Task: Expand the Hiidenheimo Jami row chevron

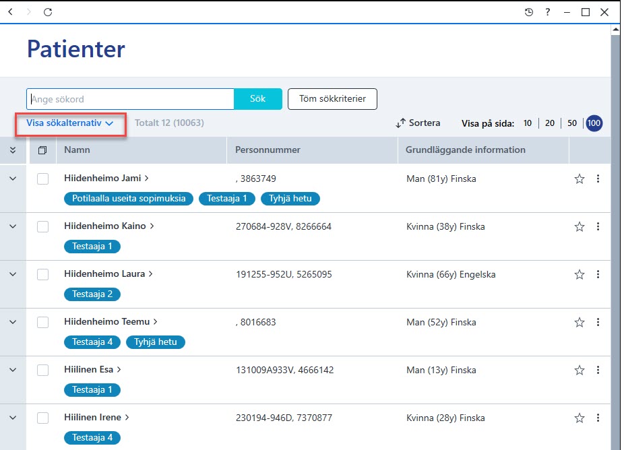Action: pyautogui.click(x=13, y=179)
